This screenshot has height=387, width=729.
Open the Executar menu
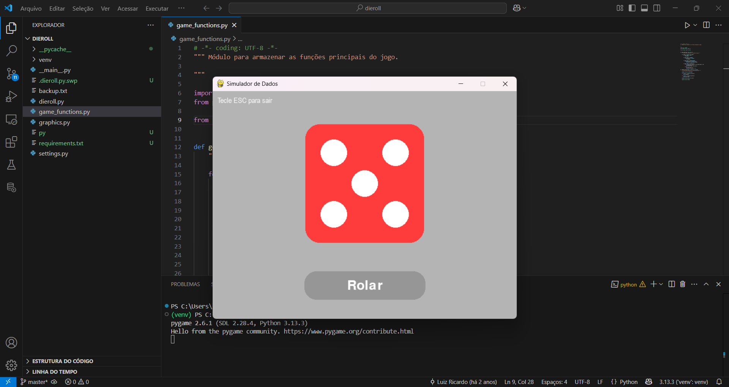coord(157,8)
